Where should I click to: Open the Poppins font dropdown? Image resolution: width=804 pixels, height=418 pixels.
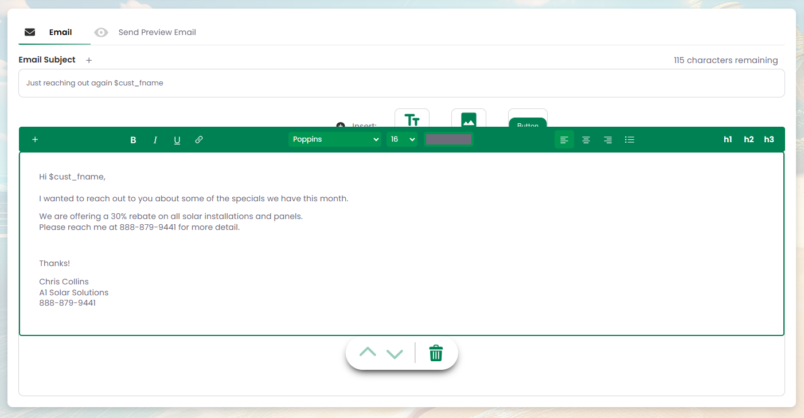(335, 139)
